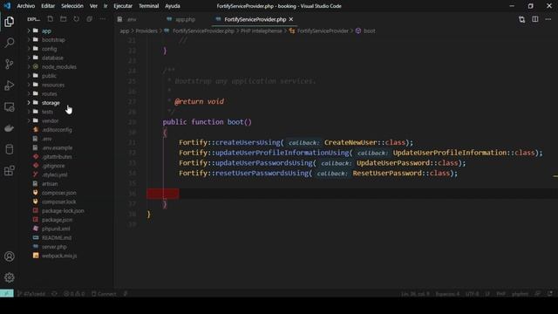Open the Run and Debug view
Screen dimensions: 558x314
10,85
